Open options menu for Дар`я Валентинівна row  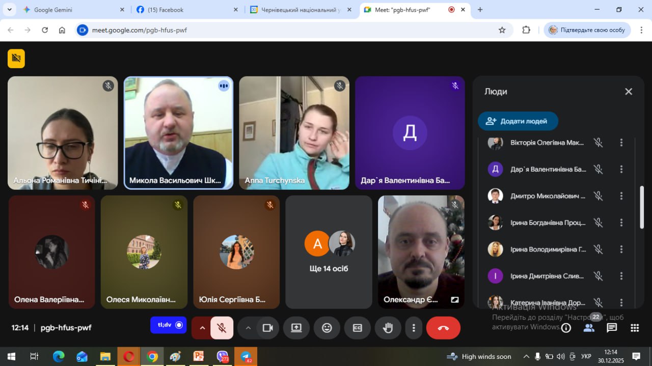click(621, 169)
